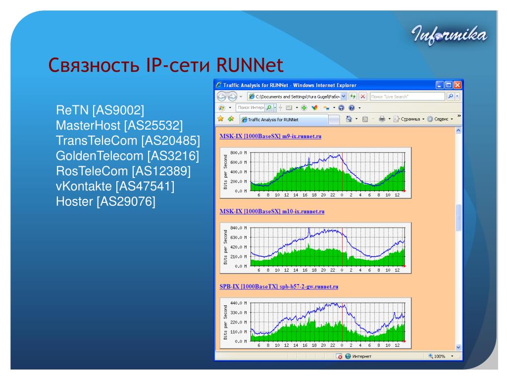507x380 pixels.
Task: Expand the address bar history dropdown
Action: click(x=344, y=96)
